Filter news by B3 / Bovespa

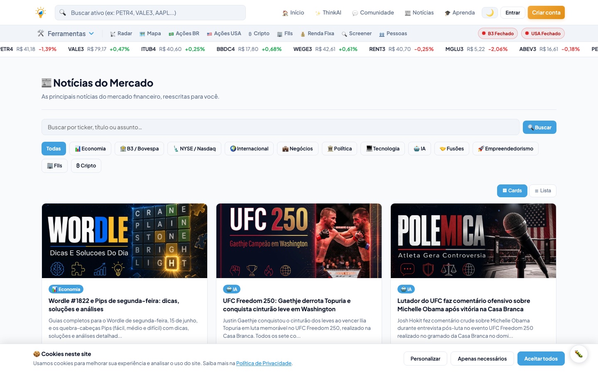pos(139,149)
